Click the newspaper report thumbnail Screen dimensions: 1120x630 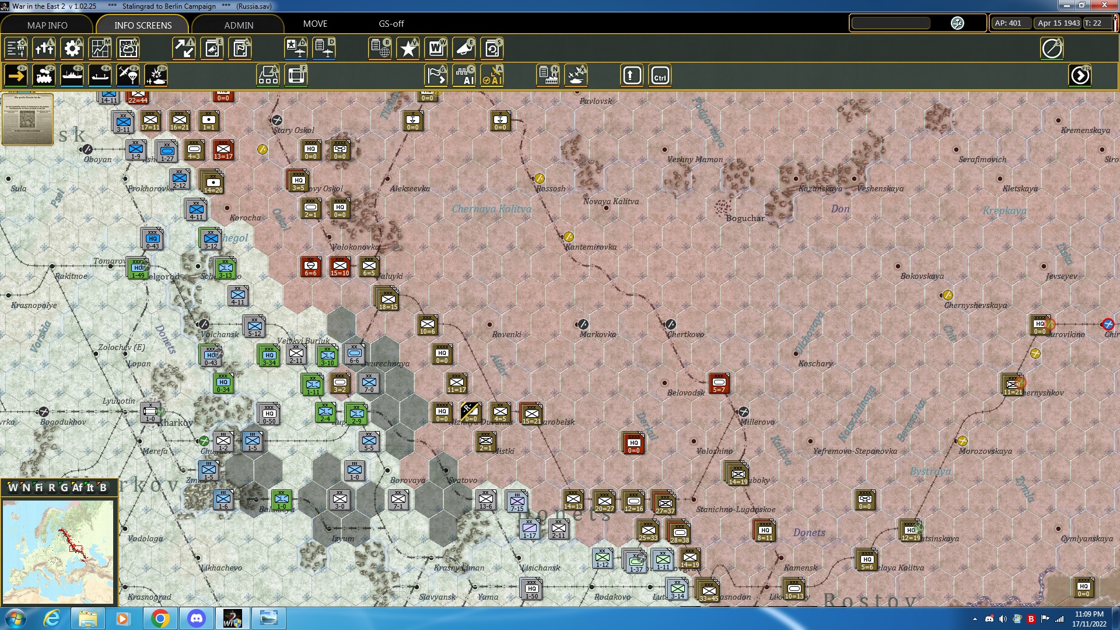coord(27,120)
